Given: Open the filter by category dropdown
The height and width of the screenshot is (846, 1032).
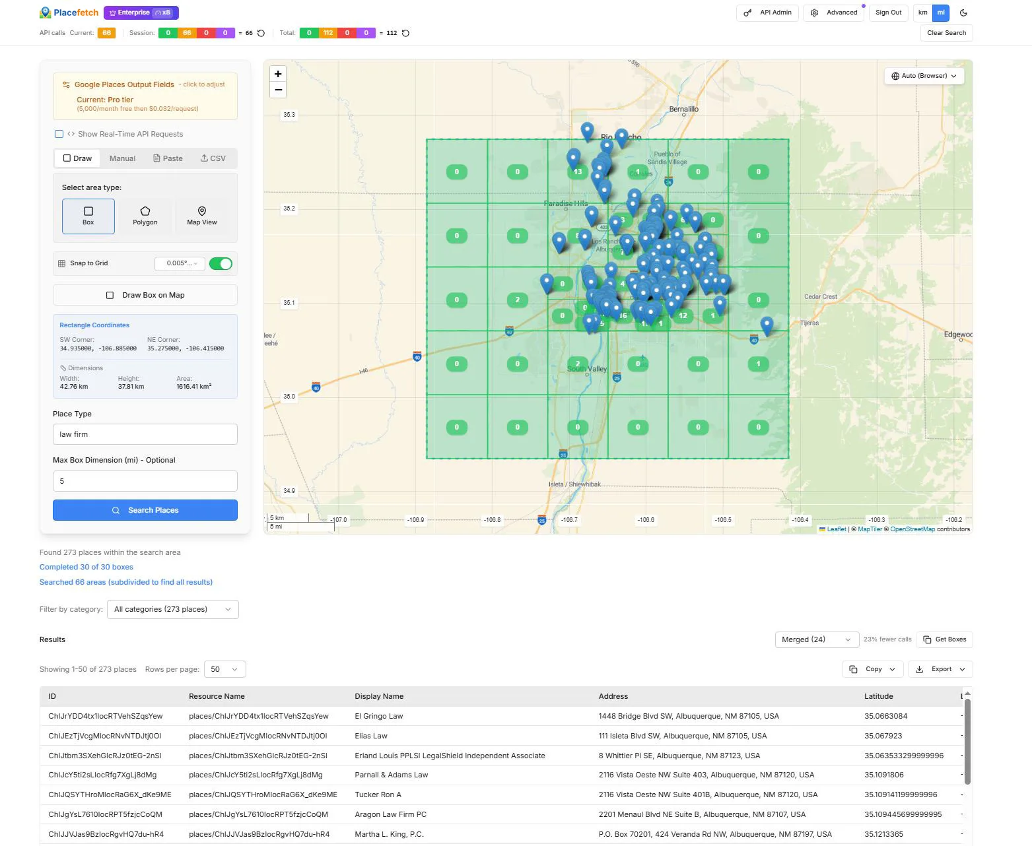Looking at the screenshot, I should point(172,609).
